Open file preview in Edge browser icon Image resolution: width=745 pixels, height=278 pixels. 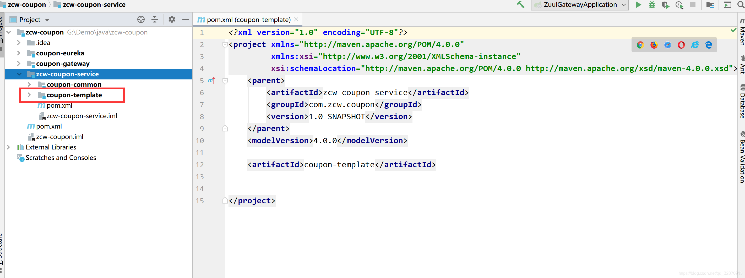point(709,45)
